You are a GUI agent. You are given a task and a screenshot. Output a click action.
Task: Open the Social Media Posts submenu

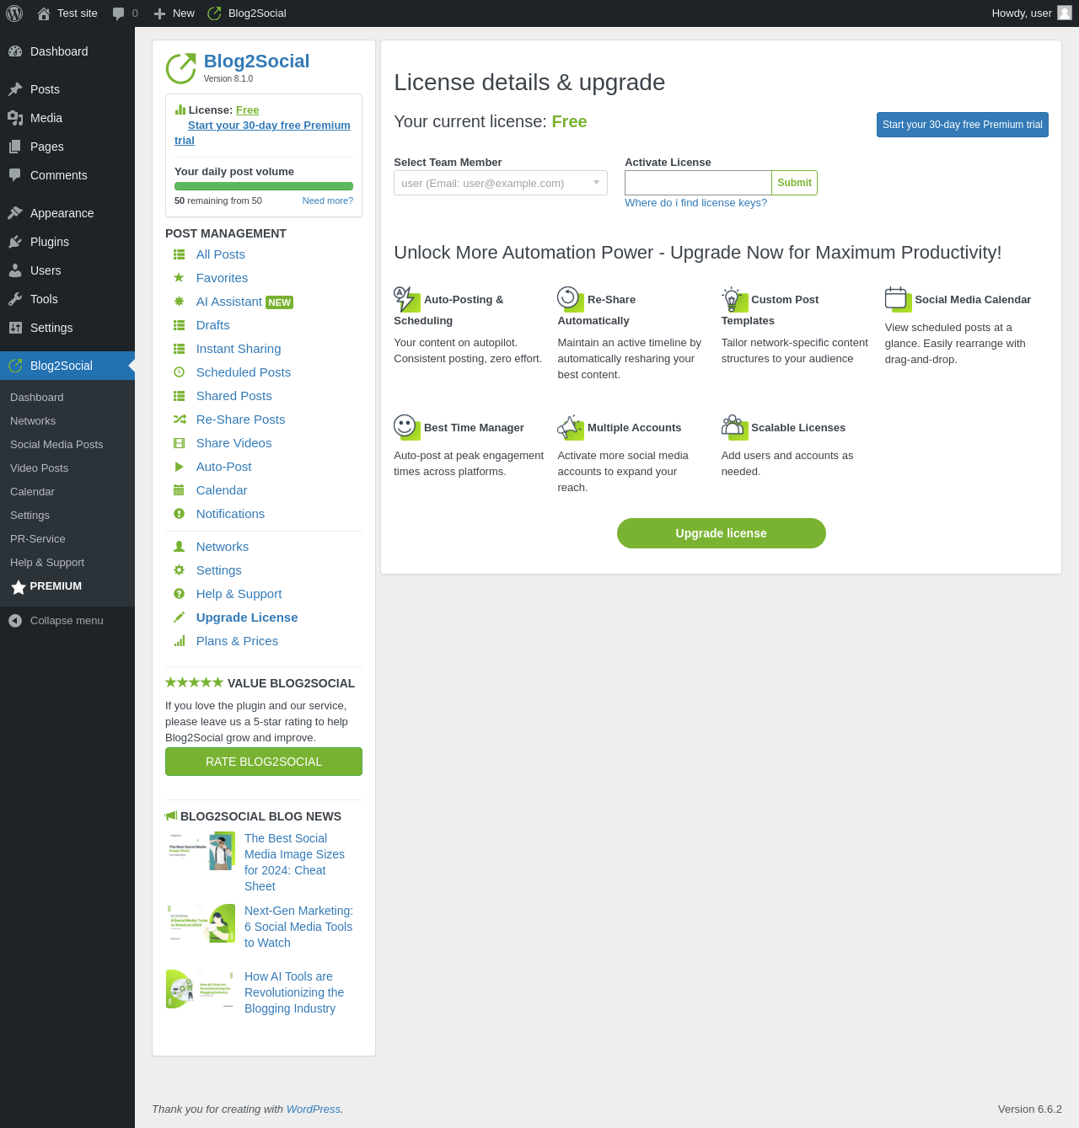point(56,445)
